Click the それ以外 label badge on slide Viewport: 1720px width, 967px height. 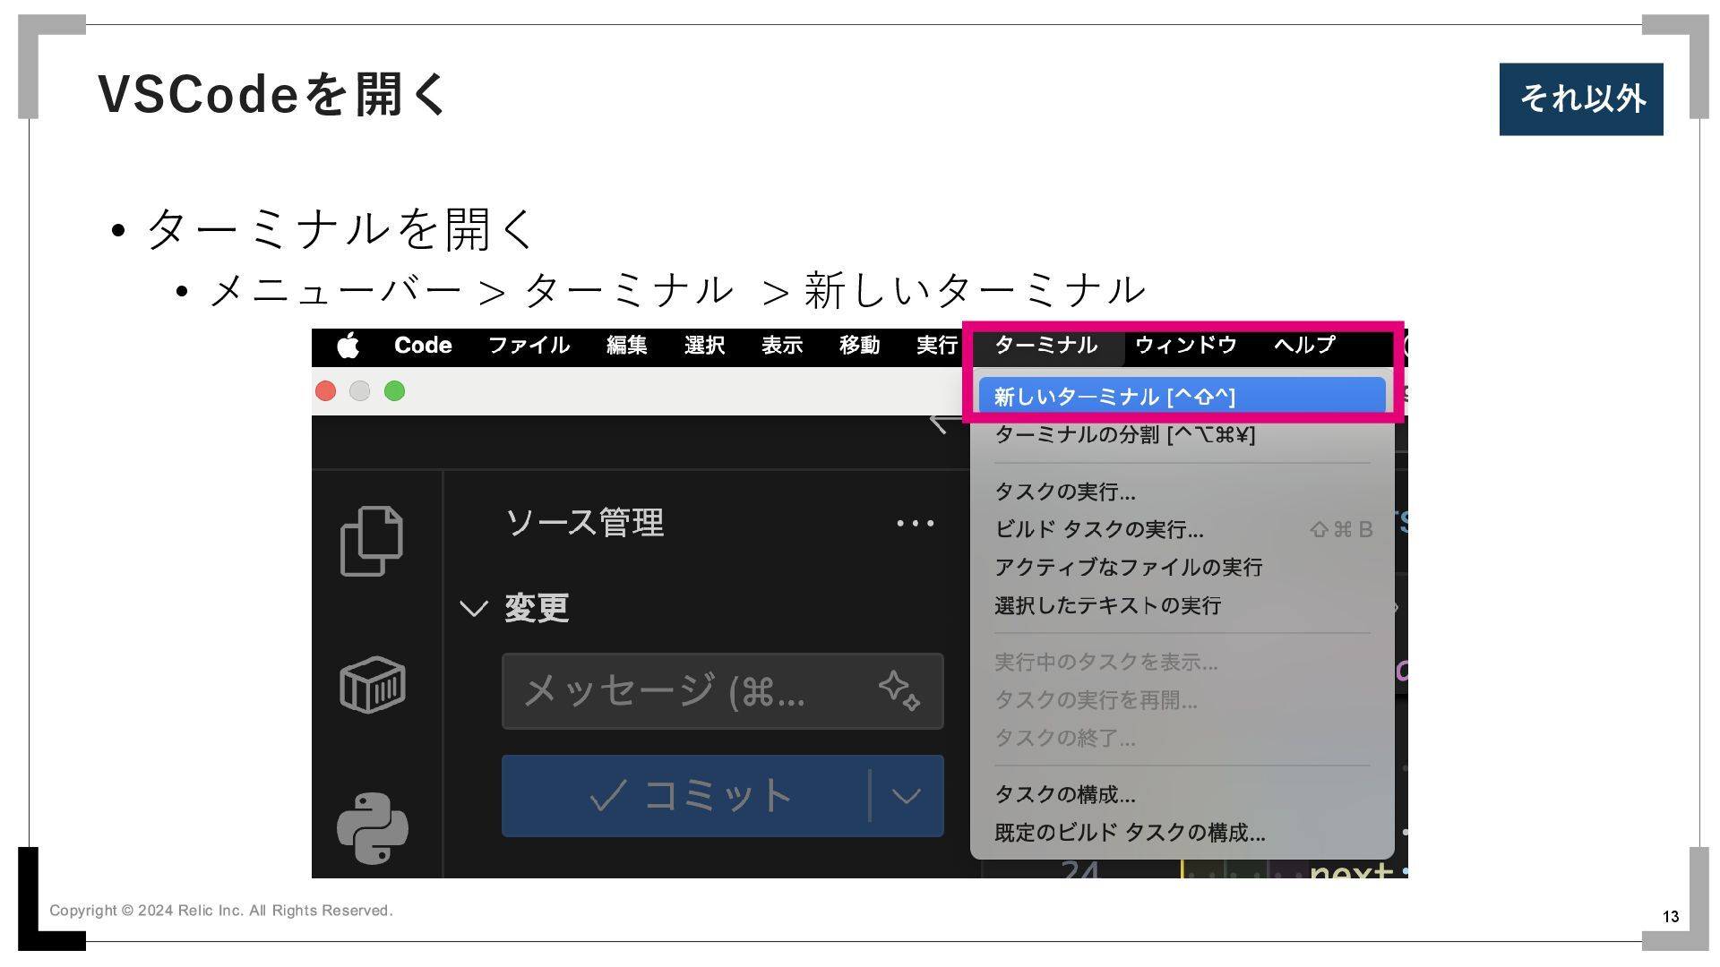tap(1581, 99)
